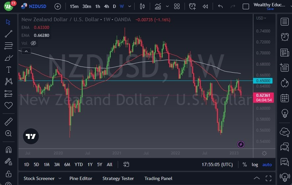Add a symbol to compare
This screenshot has width=292, height=185.
[58, 7]
